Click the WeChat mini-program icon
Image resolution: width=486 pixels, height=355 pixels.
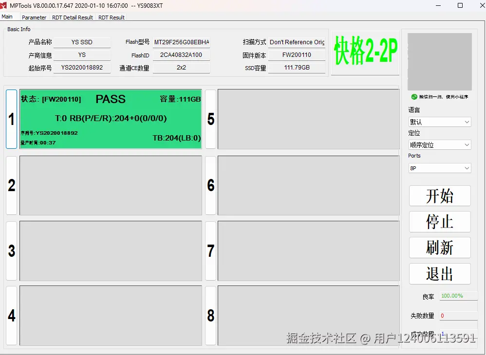[414, 97]
